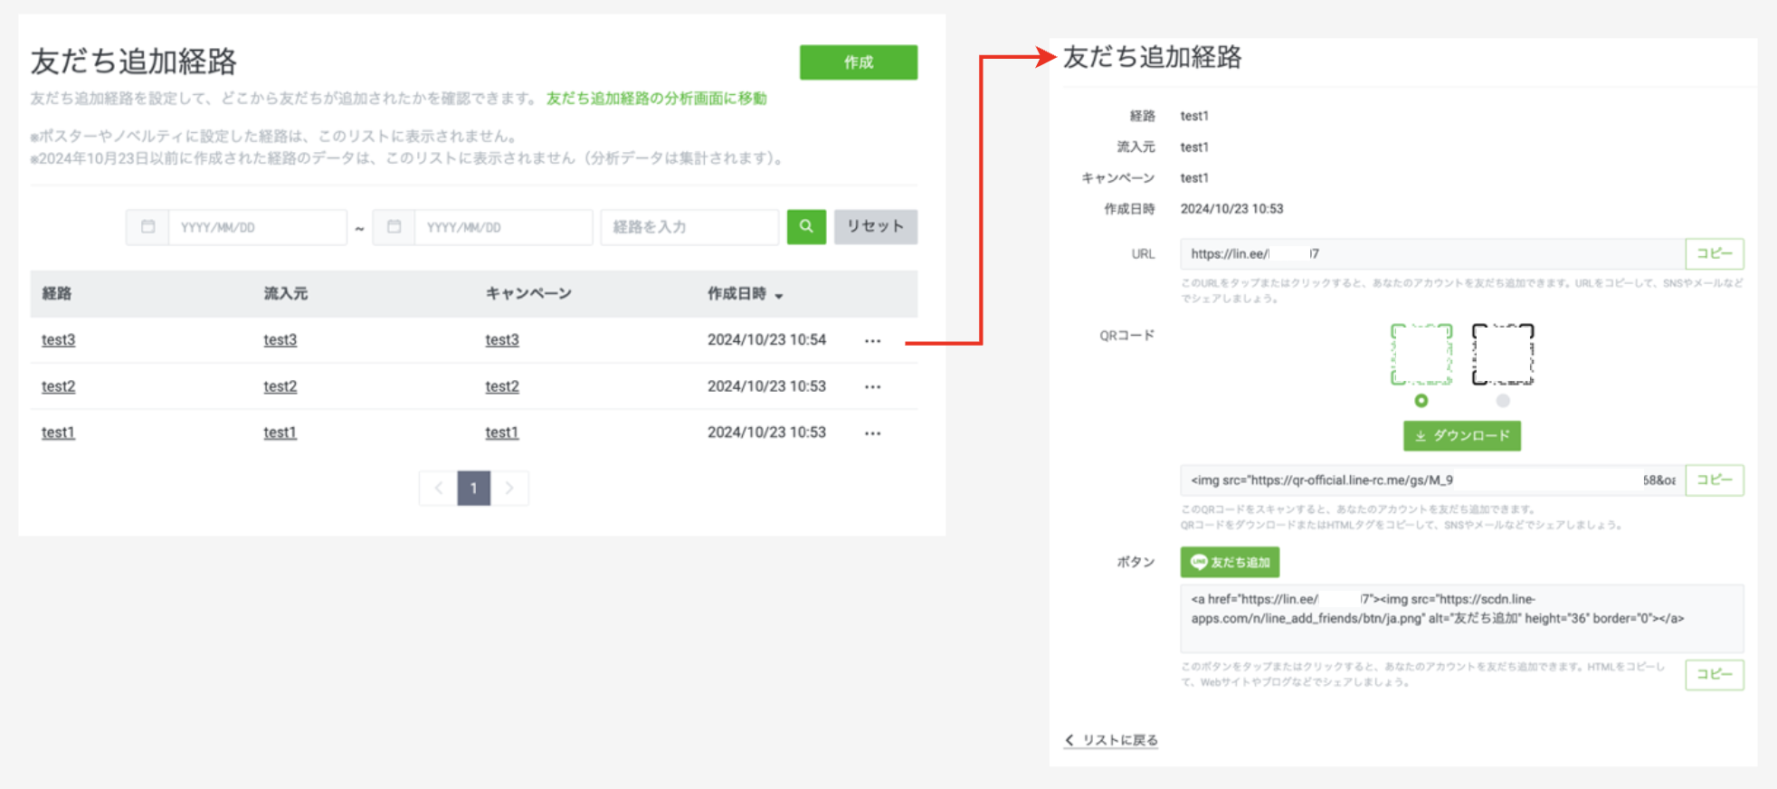1777x789 pixels.
Task: Click the 経路を入力 search field
Action: (689, 227)
